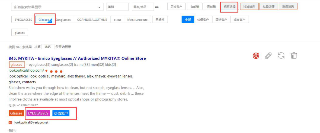Image resolution: width=320 pixels, height=133 pixels.
Task: Open the 国家/地区 country dropdown
Action: 143,7
